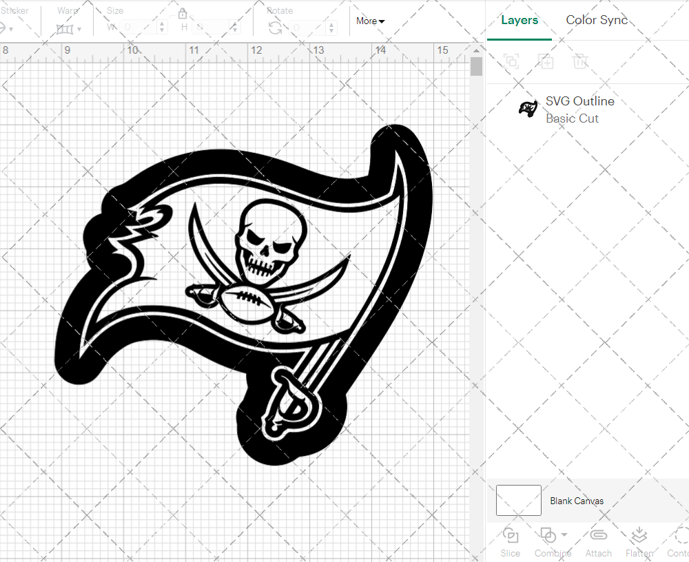Click the Rotate stepper arrows
Screen dimensions: 689x562
tap(331, 28)
